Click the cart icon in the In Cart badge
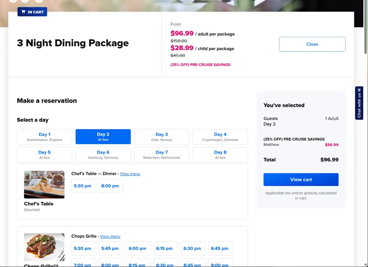 click(x=23, y=12)
